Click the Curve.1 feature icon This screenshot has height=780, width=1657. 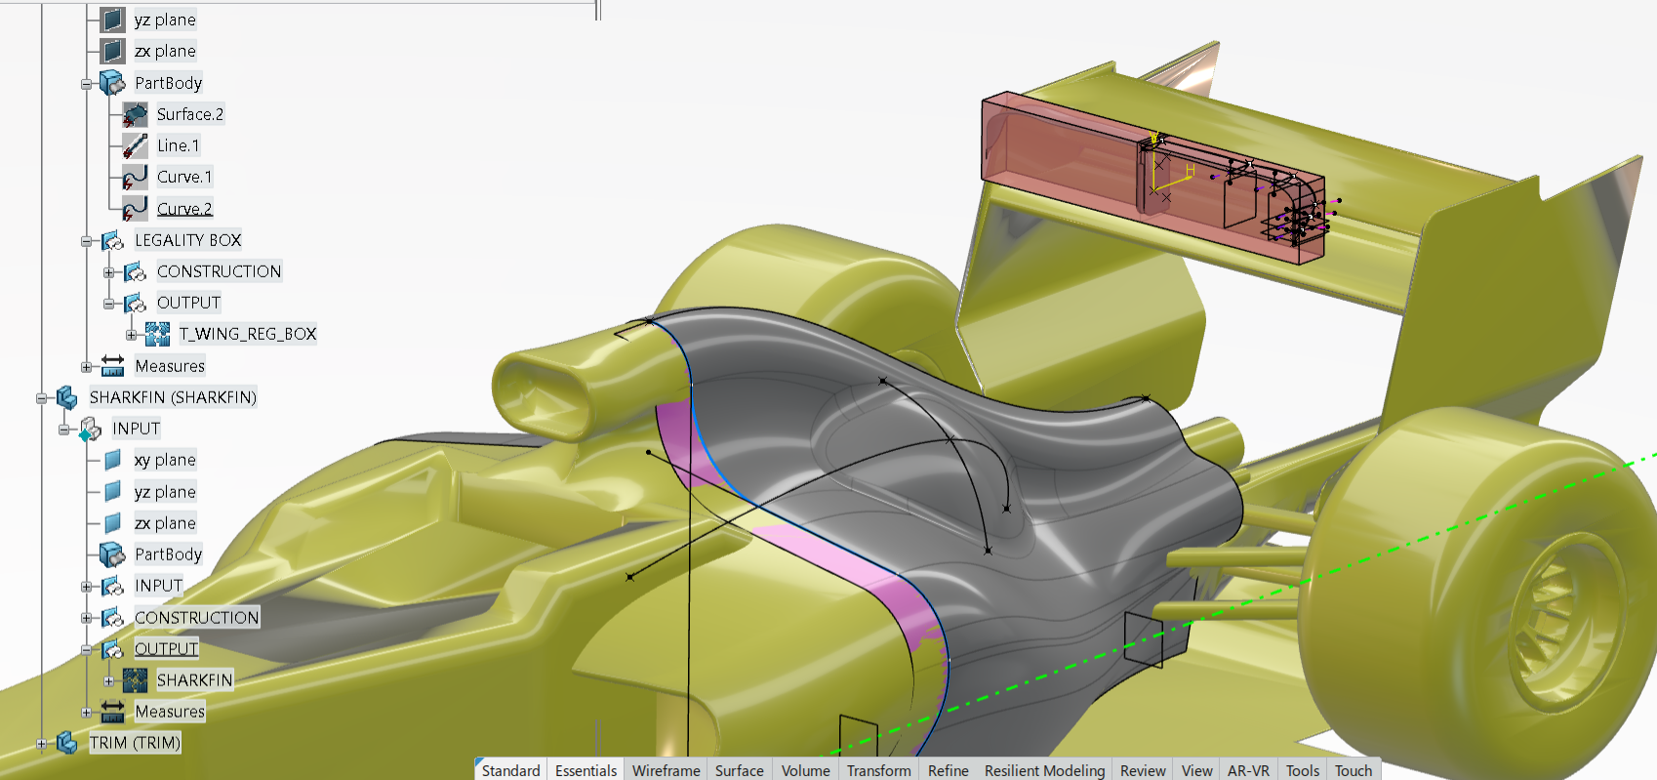[135, 177]
